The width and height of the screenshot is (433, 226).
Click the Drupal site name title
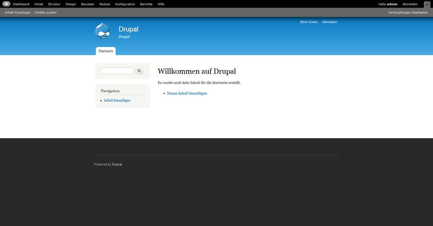128,29
